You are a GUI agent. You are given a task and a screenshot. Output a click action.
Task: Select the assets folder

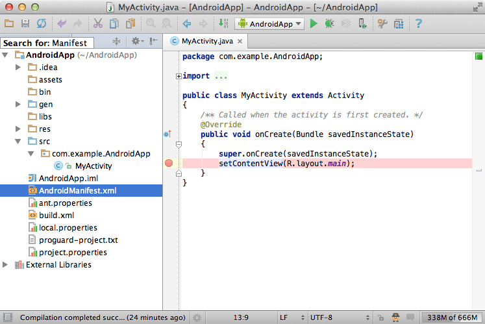pos(45,79)
